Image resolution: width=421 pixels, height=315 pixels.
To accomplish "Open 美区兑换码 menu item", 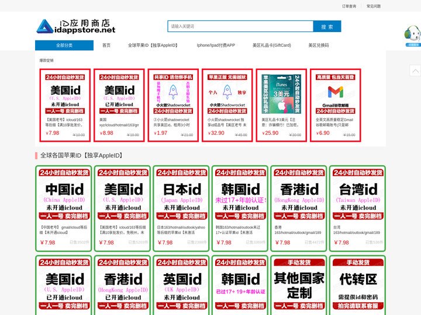I will (319, 45).
